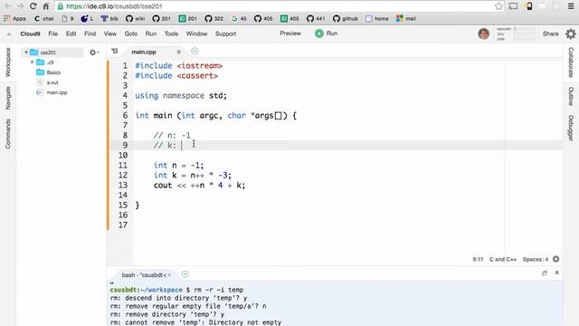
Task: Open the editor pane tab menu icon
Action: [115, 52]
